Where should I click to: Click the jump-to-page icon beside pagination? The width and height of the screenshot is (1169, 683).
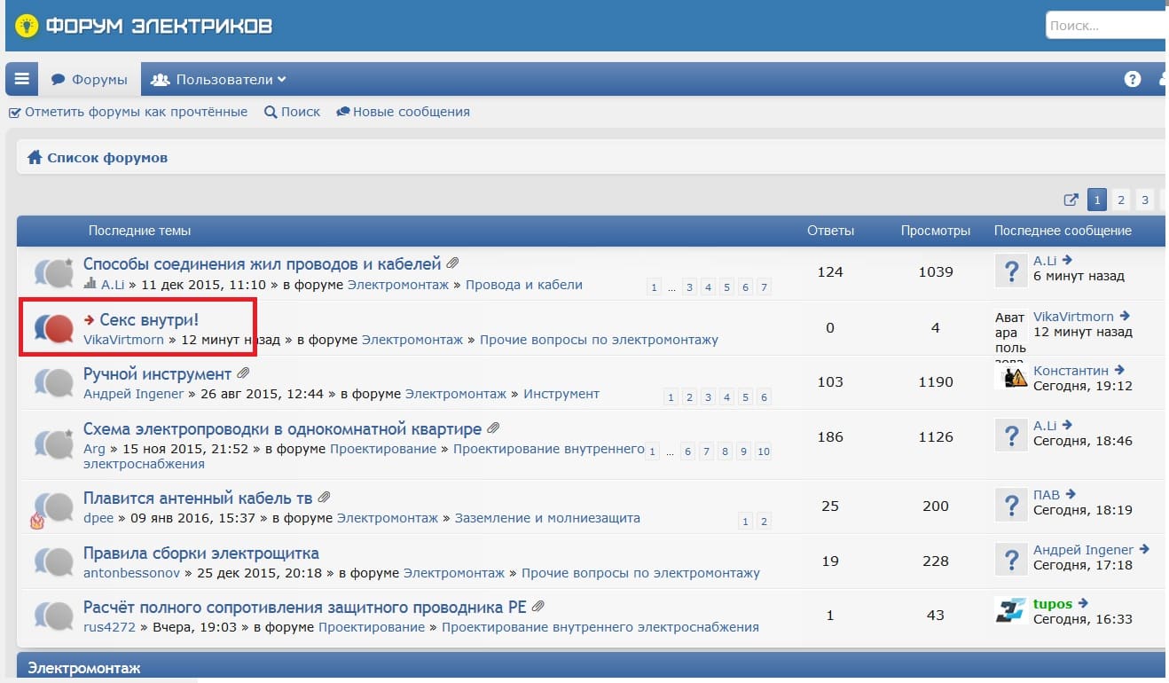click(1071, 200)
